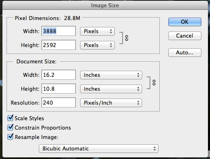Viewport: 210px width, 159px height.
Task: Uncheck Constrain Proportions checkbox
Action: 10,127
